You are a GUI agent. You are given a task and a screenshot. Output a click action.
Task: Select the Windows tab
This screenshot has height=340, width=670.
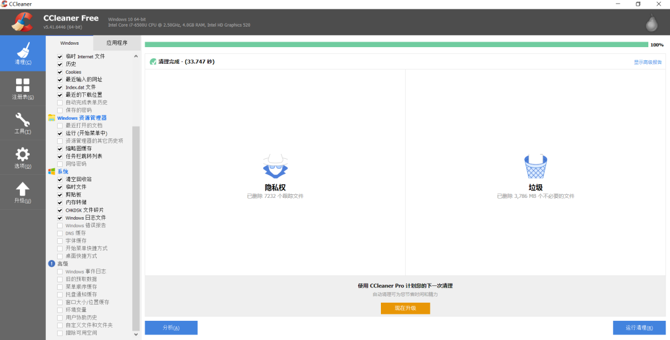(69, 43)
